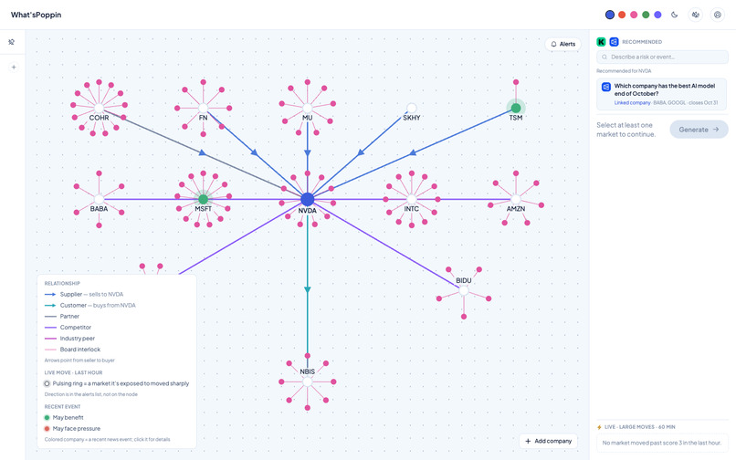Select the MU company node
Screen dimensions: 736x460
coord(308,109)
